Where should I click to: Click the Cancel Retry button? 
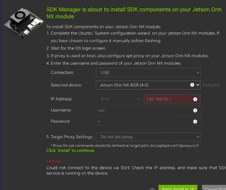(214, 188)
